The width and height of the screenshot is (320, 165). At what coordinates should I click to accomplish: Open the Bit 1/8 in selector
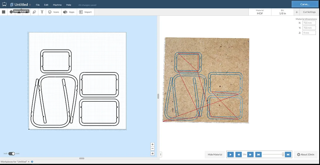click(282, 12)
